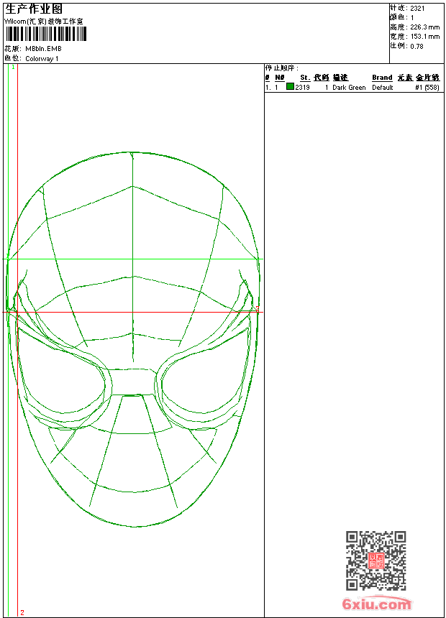Click the stitch count value 2319
446x618 pixels.
point(302,87)
